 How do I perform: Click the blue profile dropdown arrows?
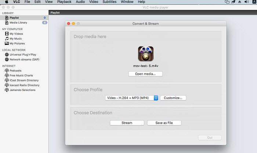pos(156,98)
